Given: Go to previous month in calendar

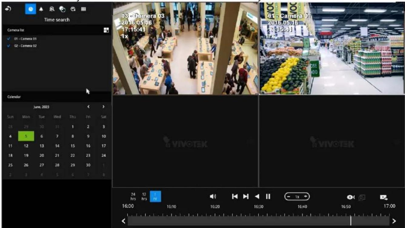Looking at the screenshot, I should (88, 107).
